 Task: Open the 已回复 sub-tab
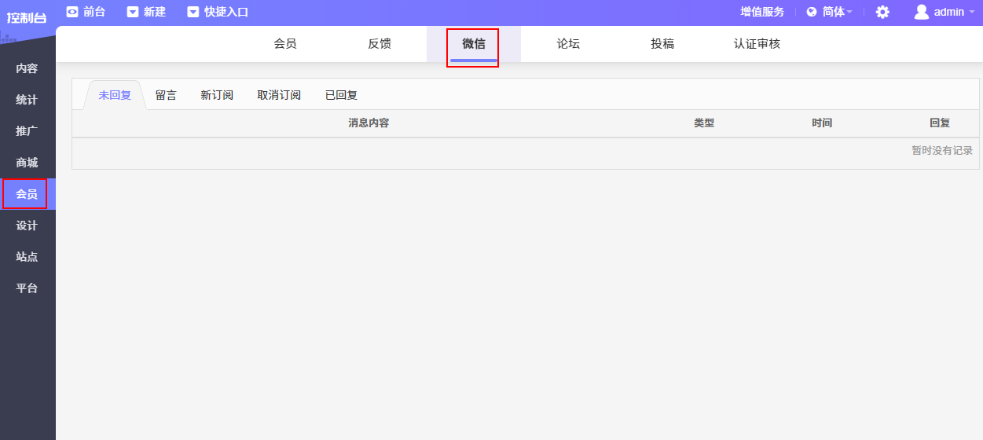click(342, 95)
